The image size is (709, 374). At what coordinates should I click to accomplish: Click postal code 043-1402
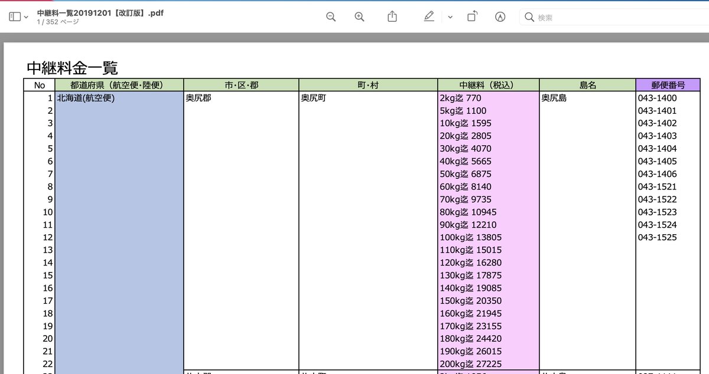click(x=658, y=123)
